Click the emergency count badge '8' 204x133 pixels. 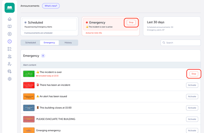tap(43, 56)
